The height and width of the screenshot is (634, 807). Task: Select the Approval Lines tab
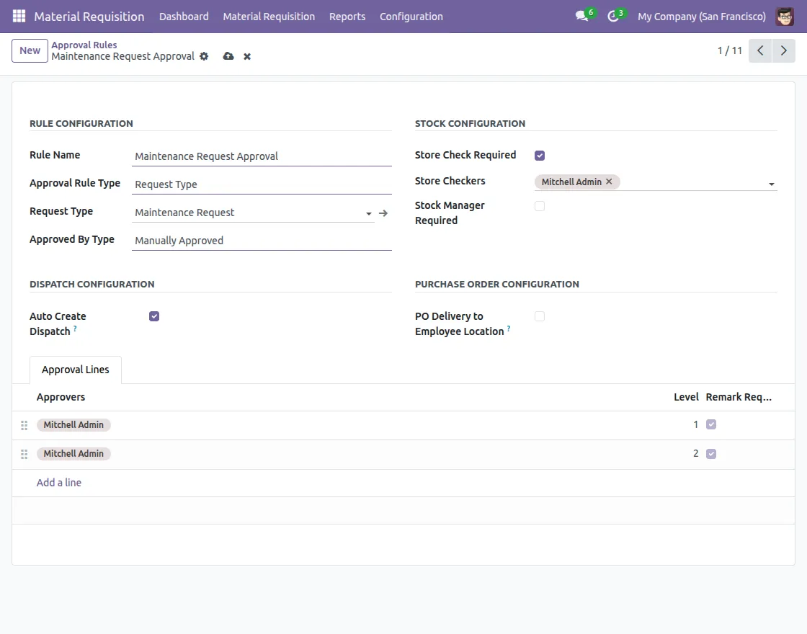click(x=75, y=370)
